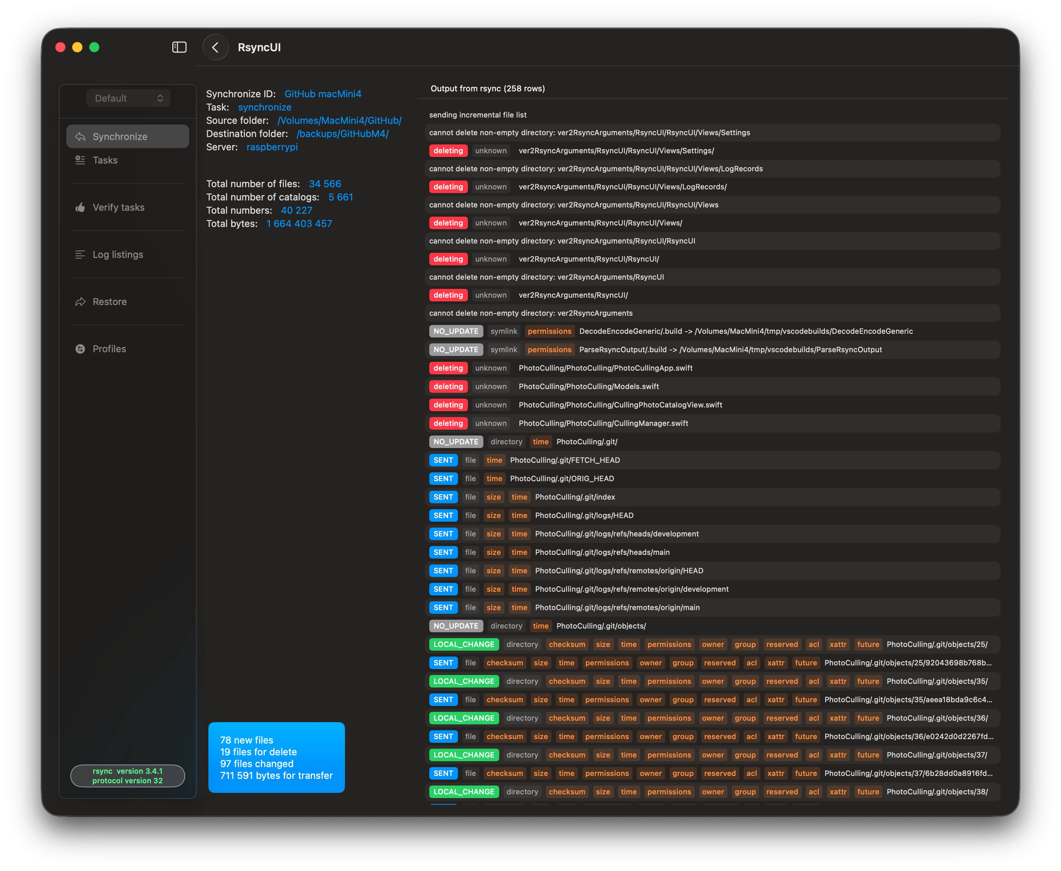
Task: Click the Verify tasks thumbs-up icon
Action: point(80,207)
